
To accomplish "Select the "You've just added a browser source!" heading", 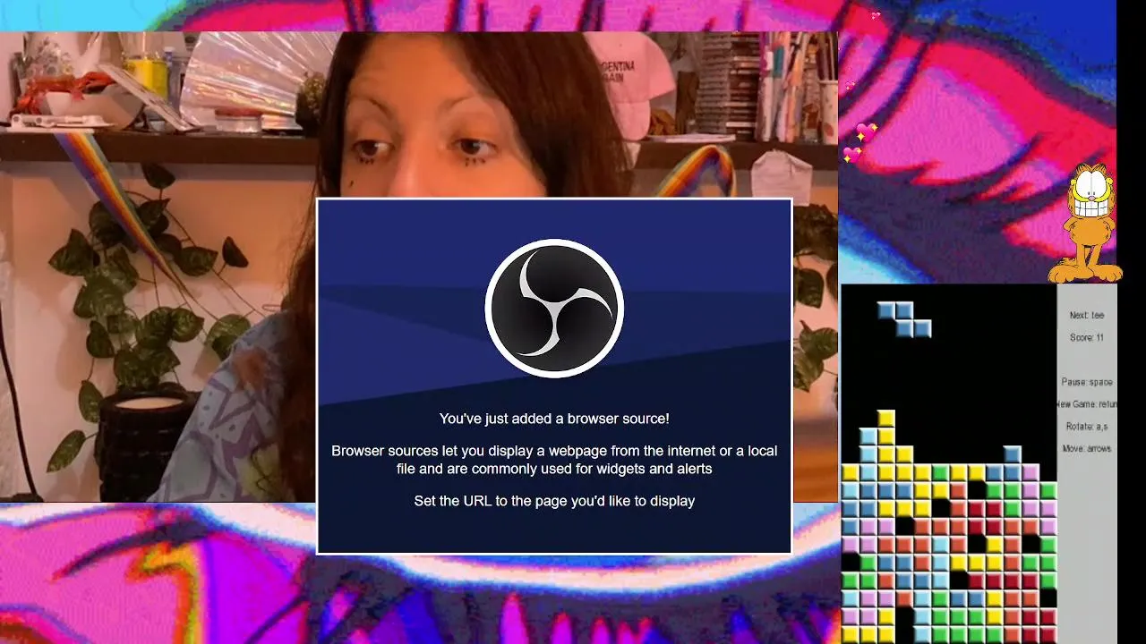I will (x=554, y=419).
